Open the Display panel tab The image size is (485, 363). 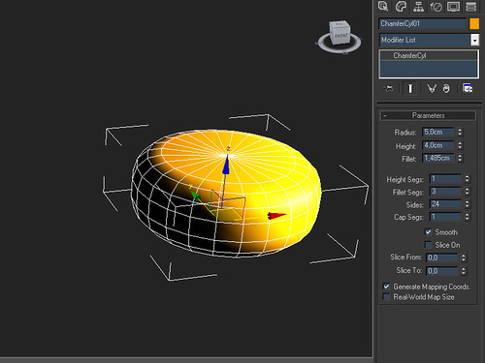[453, 7]
